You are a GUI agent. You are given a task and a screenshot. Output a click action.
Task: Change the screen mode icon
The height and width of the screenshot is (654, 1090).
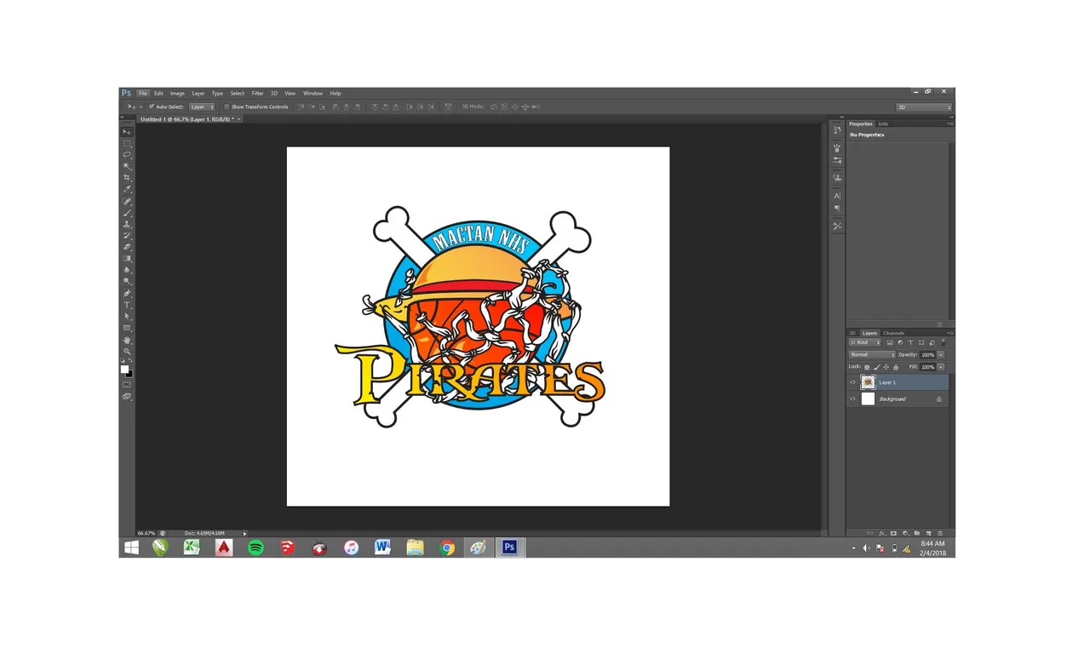(127, 396)
